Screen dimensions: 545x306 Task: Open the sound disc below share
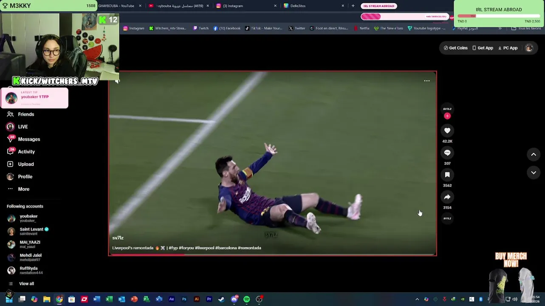[447, 218]
